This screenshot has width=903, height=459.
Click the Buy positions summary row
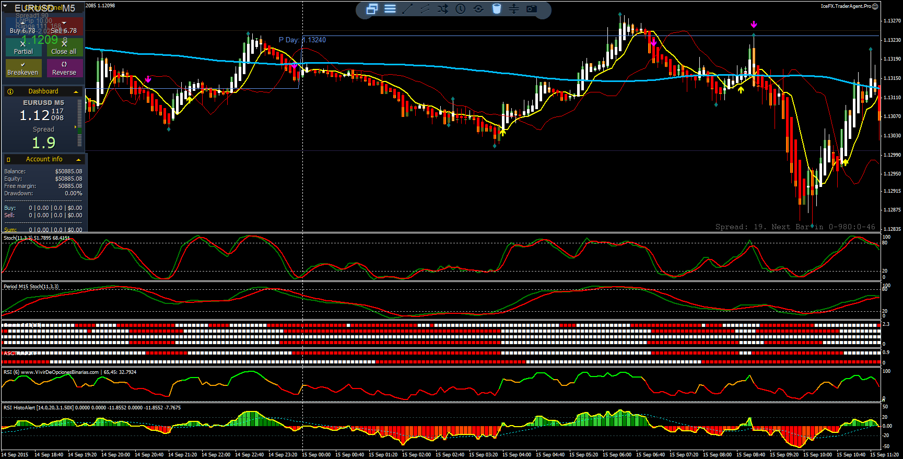[x=43, y=208]
